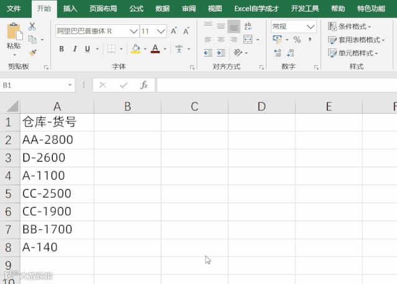Viewport: 397px width, 284px height.
Task: Toggle italic formatting
Action: [x=75, y=48]
